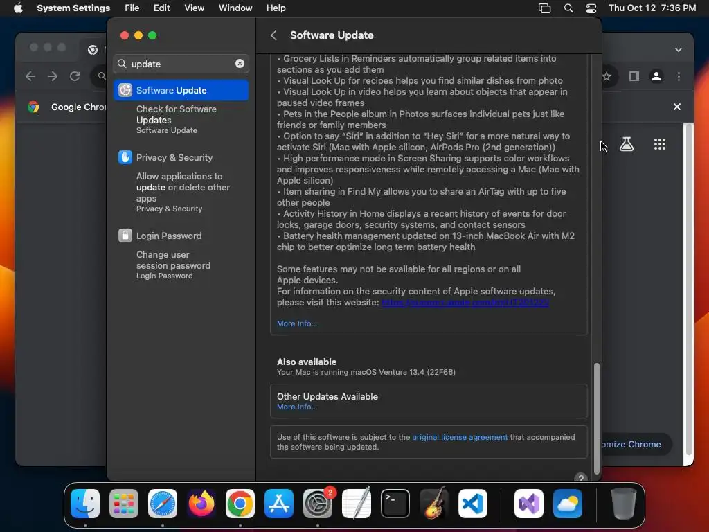709x532 pixels.
Task: Reload the page in Chrome window
Action: coord(75,76)
